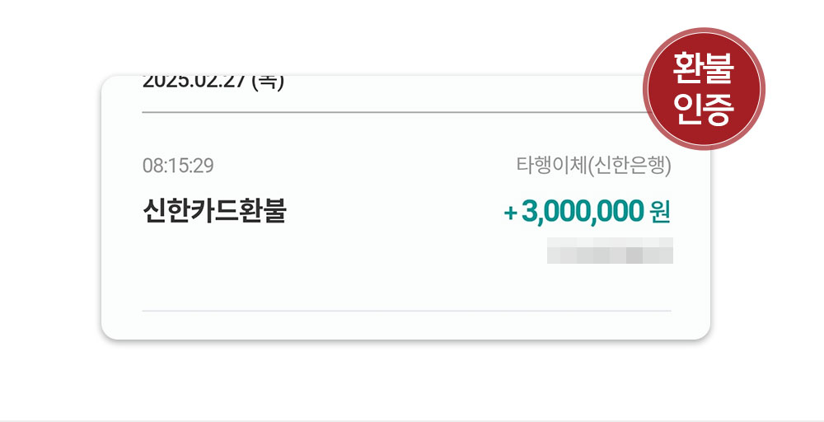Screen dimensions: 824x422
Task: Click the empty space between title and amount
Action: (x=396, y=213)
